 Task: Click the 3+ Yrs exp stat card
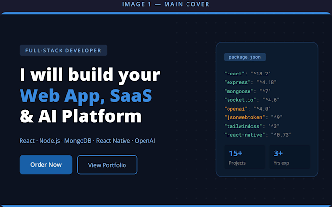click(x=290, y=157)
